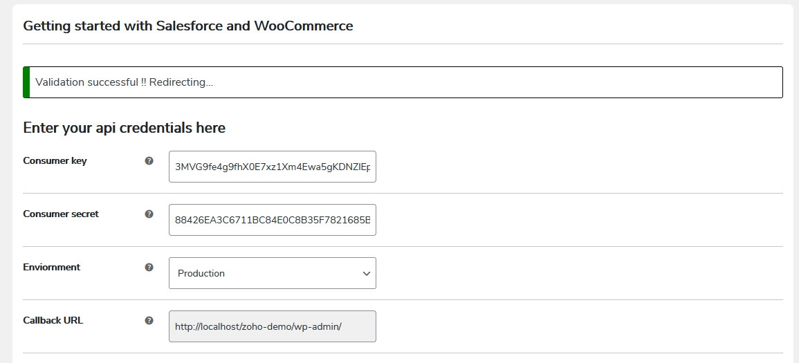The width and height of the screenshot is (799, 363).
Task: Click the green bar on the success notice
Action: point(26,82)
